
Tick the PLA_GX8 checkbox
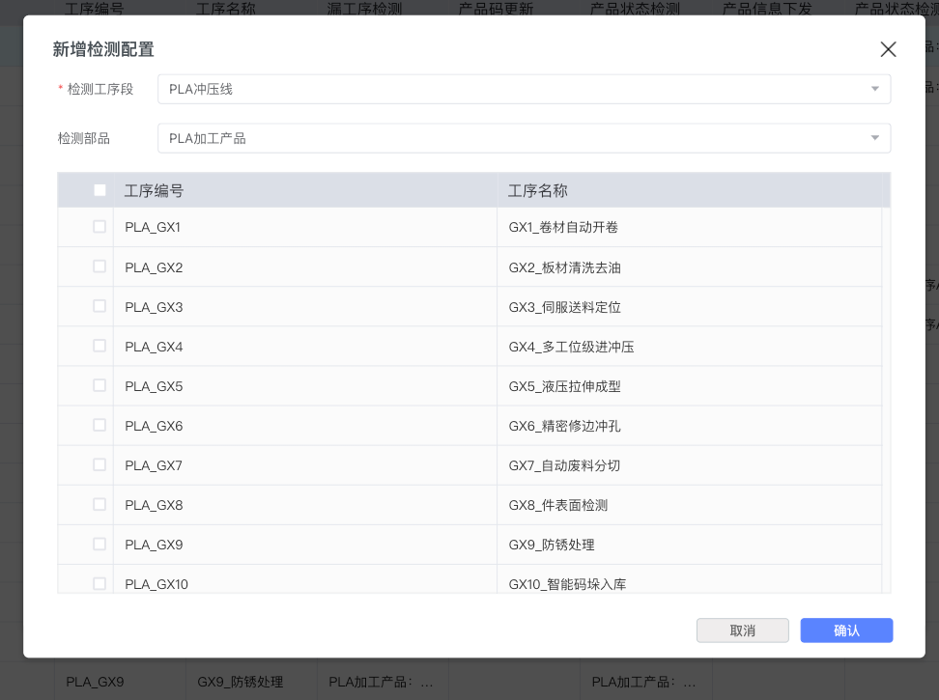(100, 504)
